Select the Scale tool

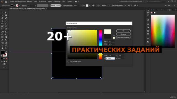click(6, 29)
